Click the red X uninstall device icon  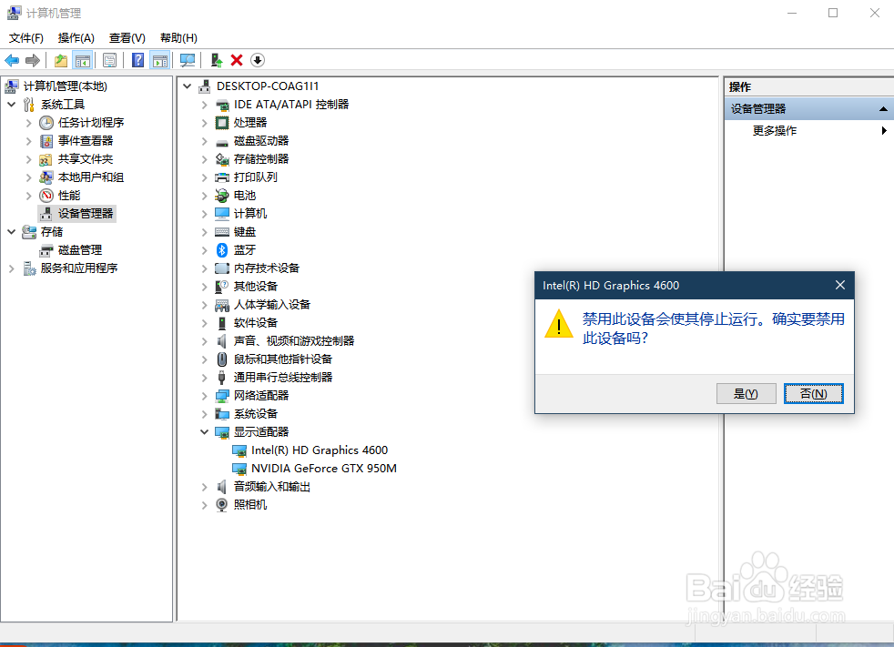(x=237, y=60)
